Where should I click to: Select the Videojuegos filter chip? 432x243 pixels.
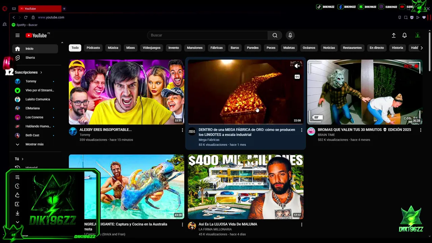coord(152,48)
